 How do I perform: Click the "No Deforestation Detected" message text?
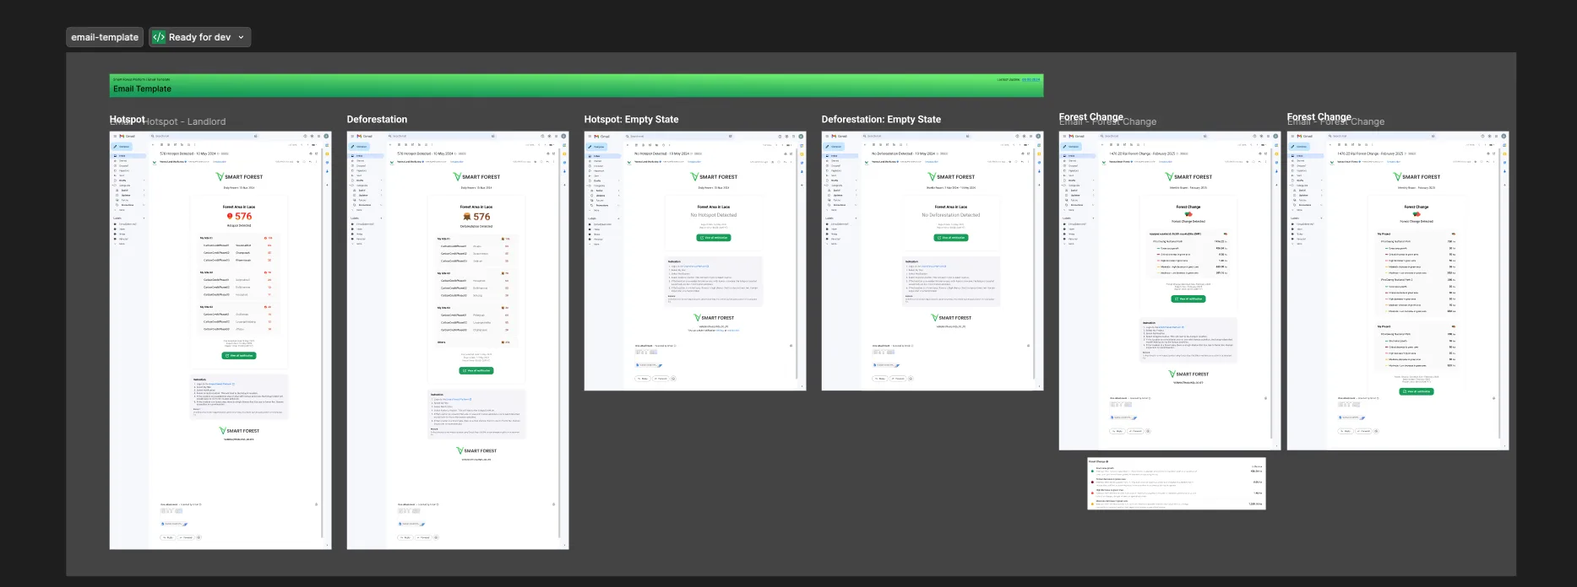tap(951, 215)
